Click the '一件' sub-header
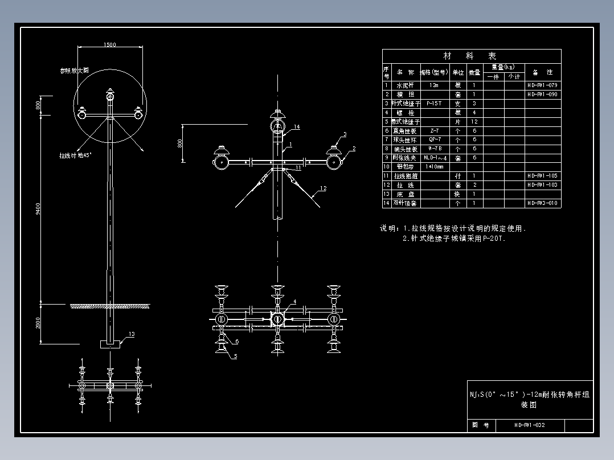This screenshot has width=614, height=460. (493, 77)
